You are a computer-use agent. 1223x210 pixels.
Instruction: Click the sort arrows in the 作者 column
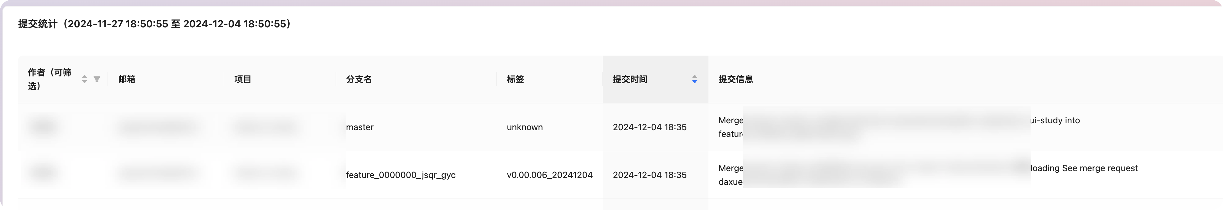point(85,79)
